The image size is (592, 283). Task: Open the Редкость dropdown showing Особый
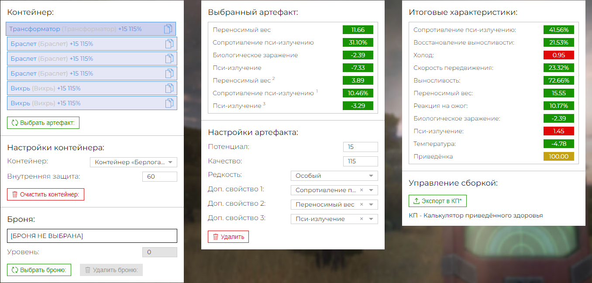334,176
